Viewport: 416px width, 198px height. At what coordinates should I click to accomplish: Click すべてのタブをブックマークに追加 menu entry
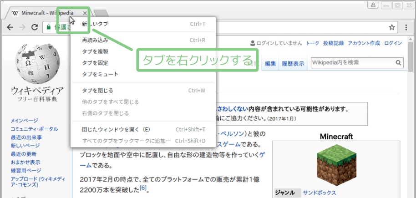click(143, 141)
